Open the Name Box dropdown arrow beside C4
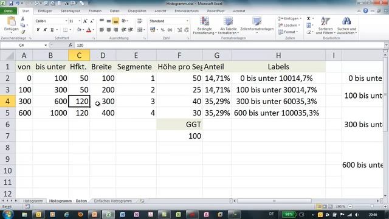 point(46,45)
